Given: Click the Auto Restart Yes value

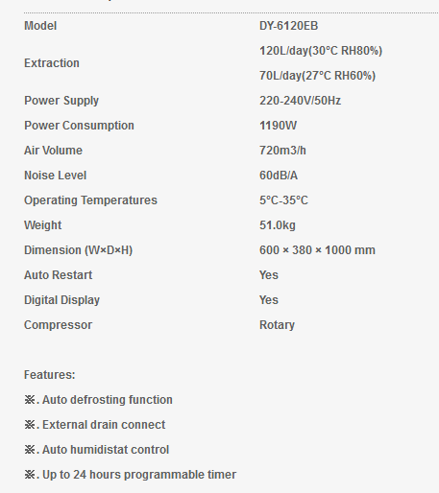Looking at the screenshot, I should 269,275.
